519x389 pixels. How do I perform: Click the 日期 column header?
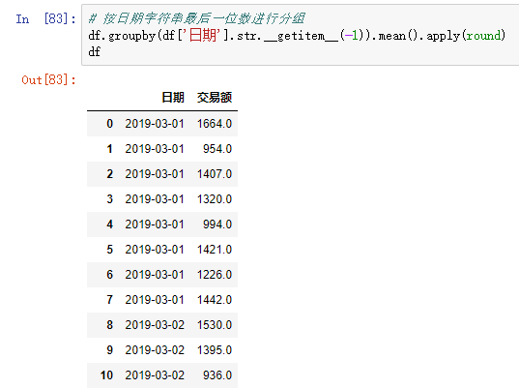[x=173, y=98]
